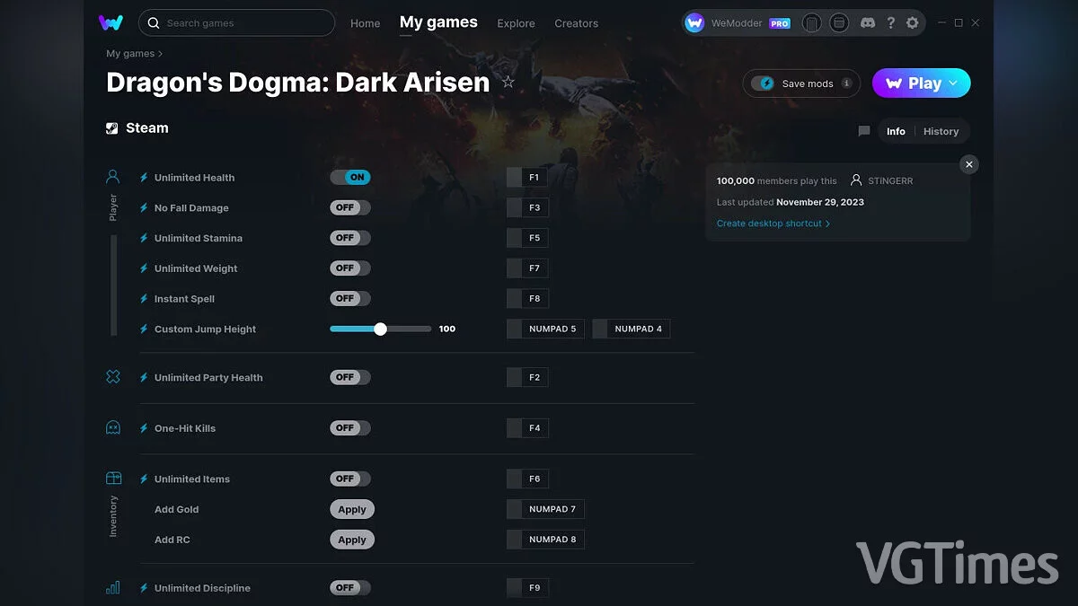The height and width of the screenshot is (606, 1078).
Task: Enable Unlimited Party Health
Action: click(349, 377)
